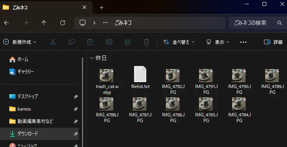Select the IMG_4785.JPG thumbnail
The width and height of the screenshot is (287, 147).
coord(206,104)
